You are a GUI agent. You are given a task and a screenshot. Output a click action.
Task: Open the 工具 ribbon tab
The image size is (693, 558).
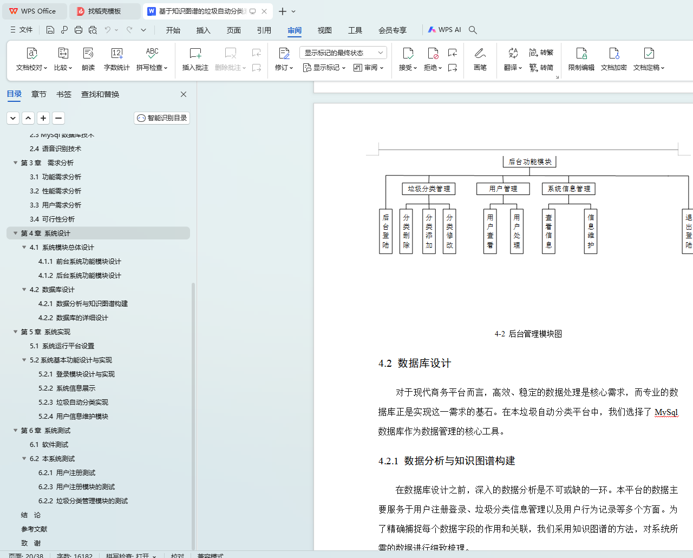[355, 30]
